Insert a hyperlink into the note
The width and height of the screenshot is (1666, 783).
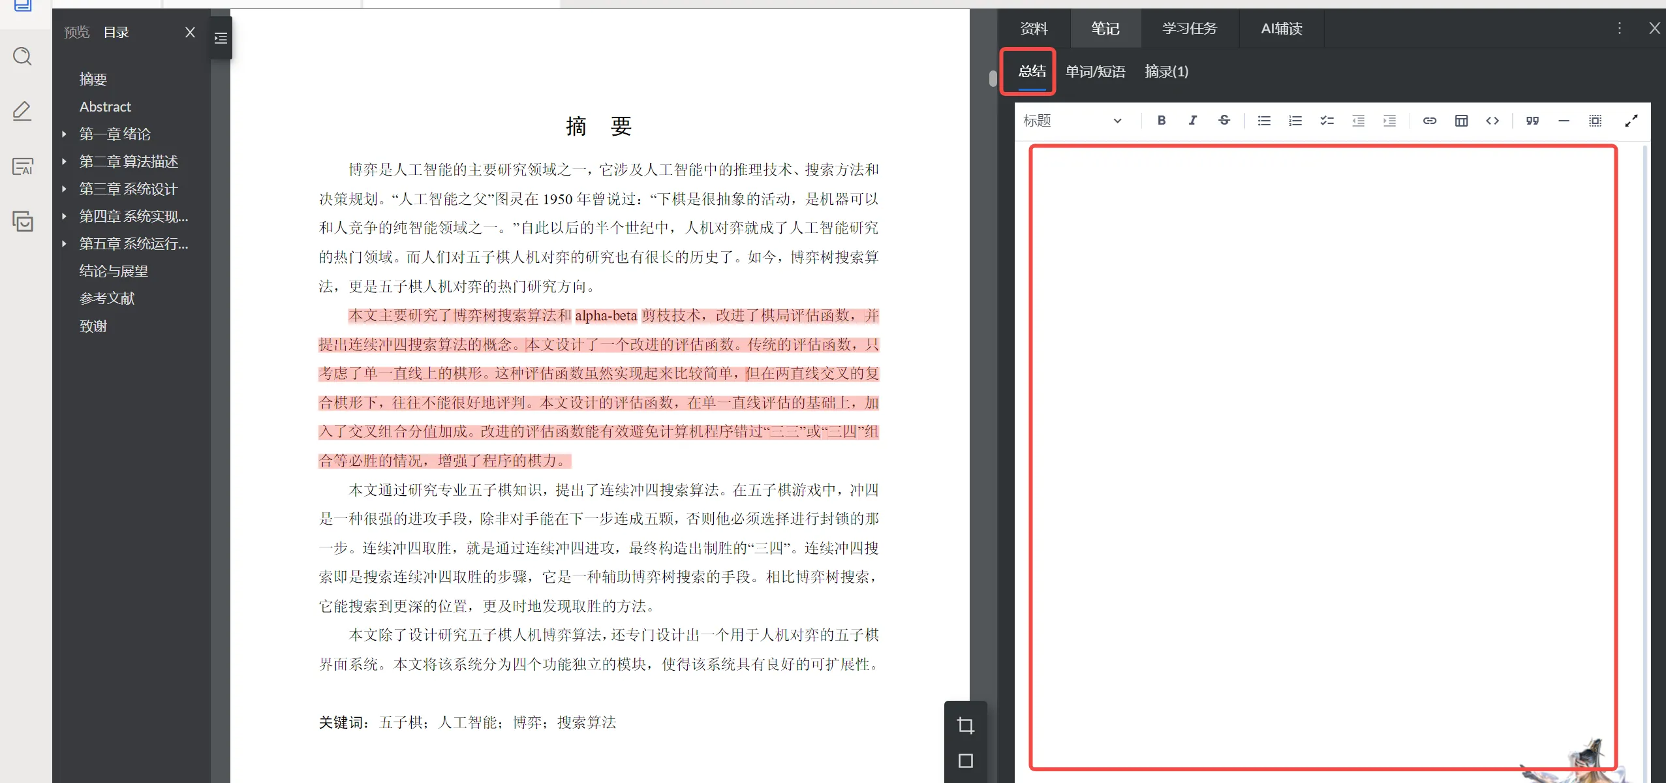pos(1430,121)
